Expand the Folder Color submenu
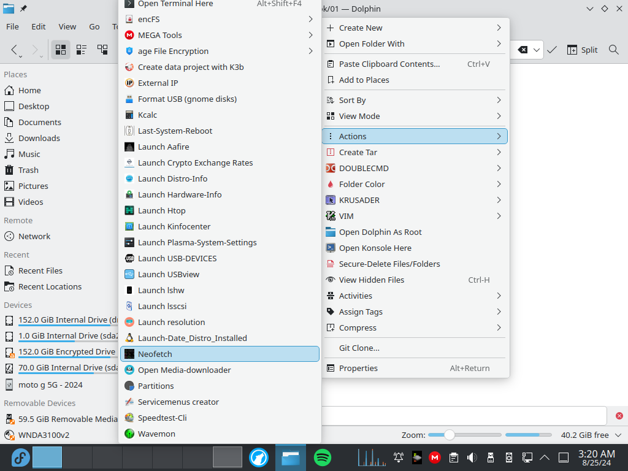Image resolution: width=628 pixels, height=471 pixels. [415, 184]
